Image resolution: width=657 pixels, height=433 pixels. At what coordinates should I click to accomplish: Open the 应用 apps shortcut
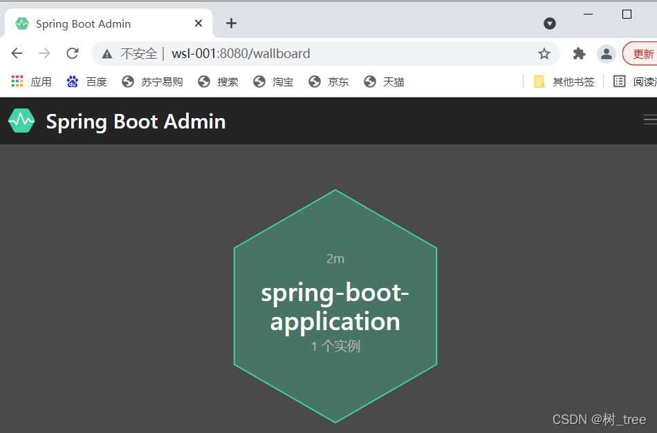pyautogui.click(x=31, y=81)
